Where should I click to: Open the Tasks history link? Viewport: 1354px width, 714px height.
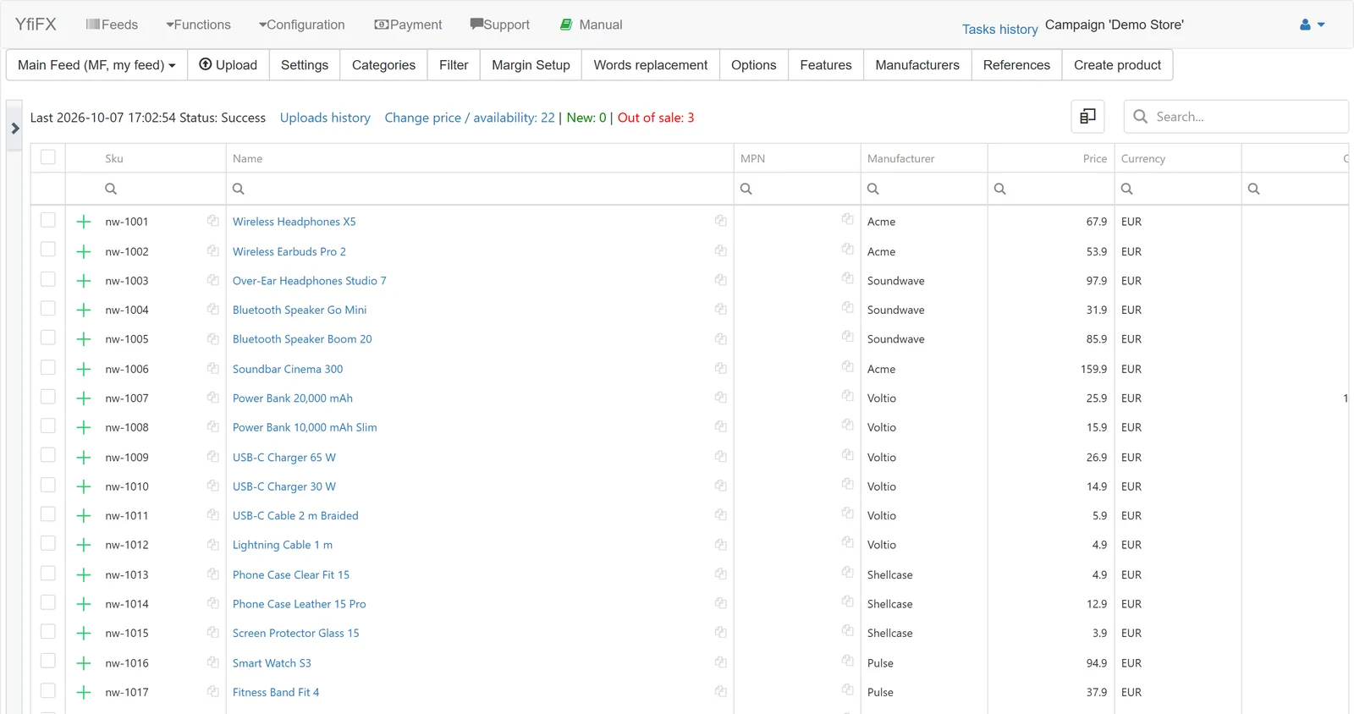coord(999,29)
